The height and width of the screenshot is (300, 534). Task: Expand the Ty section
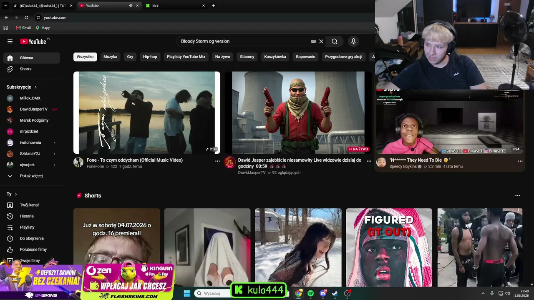click(x=12, y=194)
